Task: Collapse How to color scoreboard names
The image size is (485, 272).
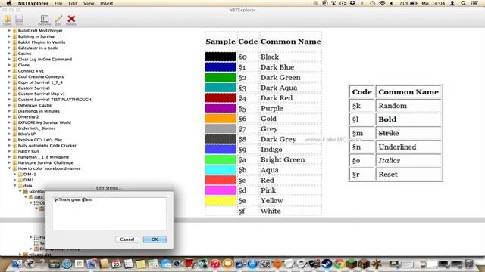Action: 9,168
